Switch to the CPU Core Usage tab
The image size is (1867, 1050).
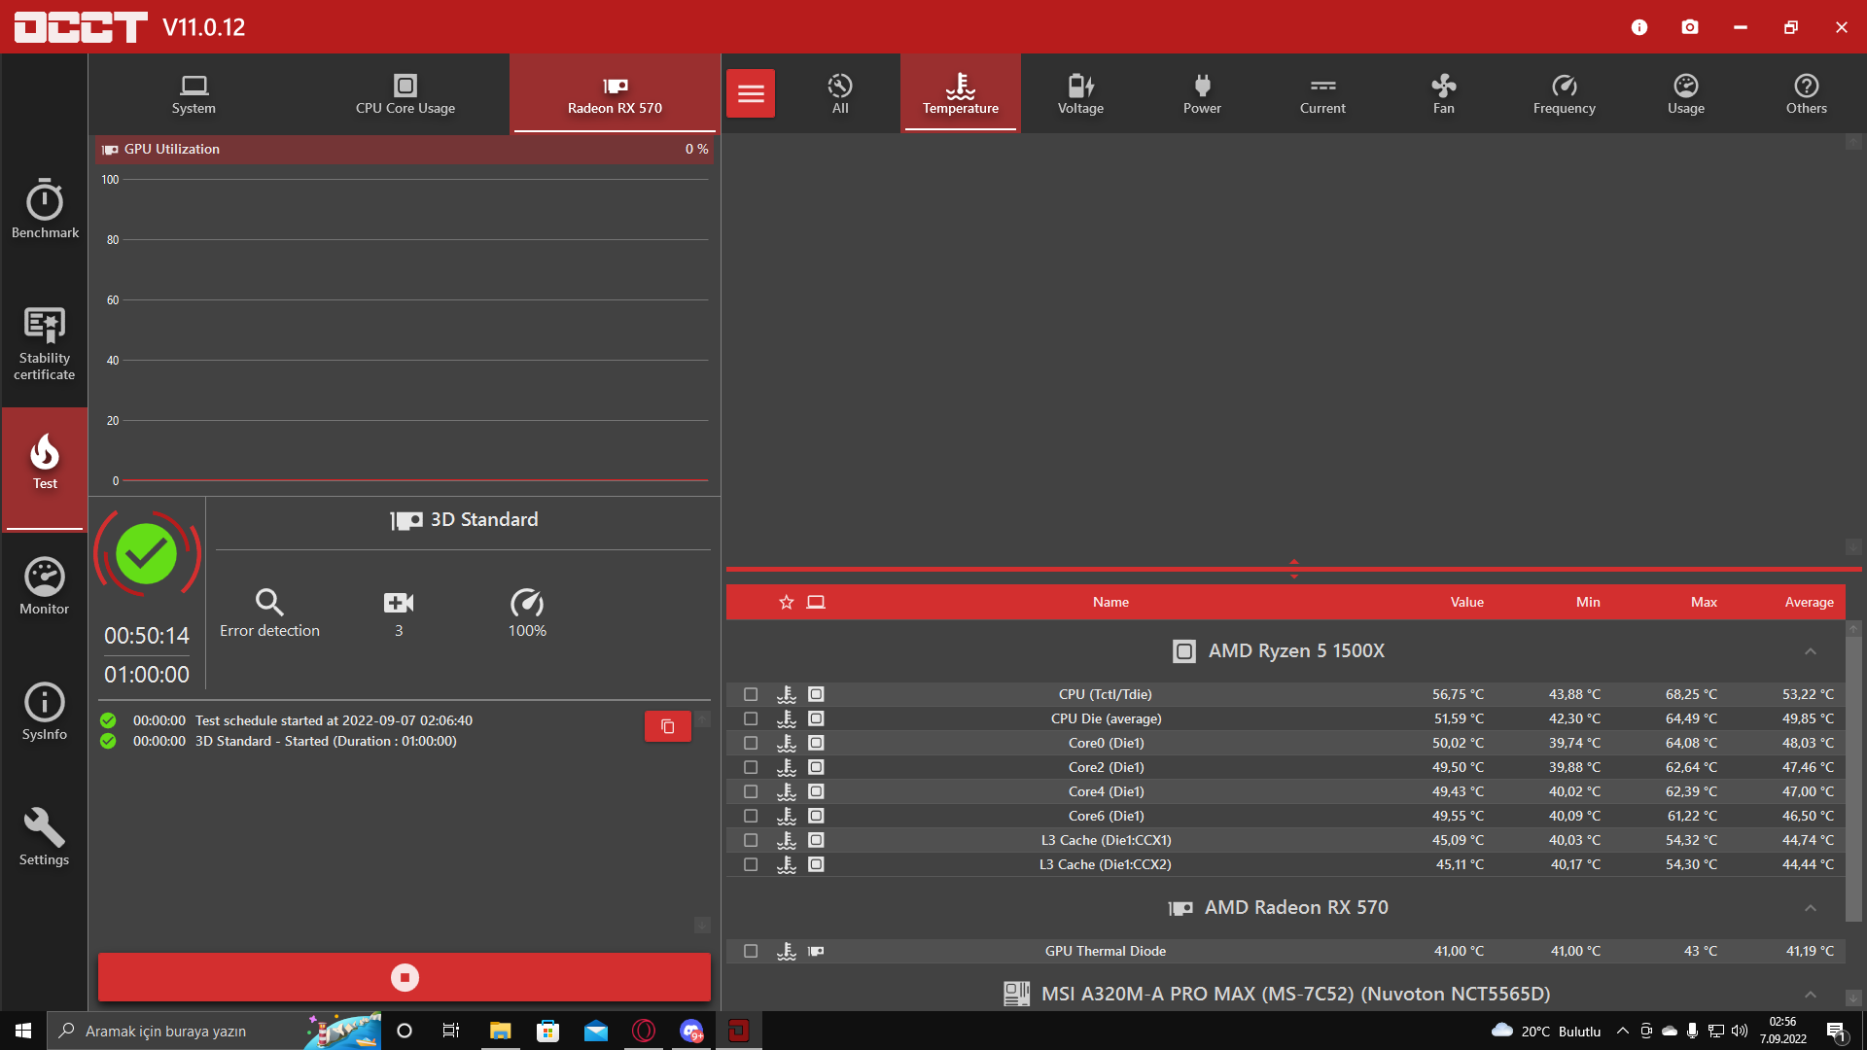pos(405,93)
